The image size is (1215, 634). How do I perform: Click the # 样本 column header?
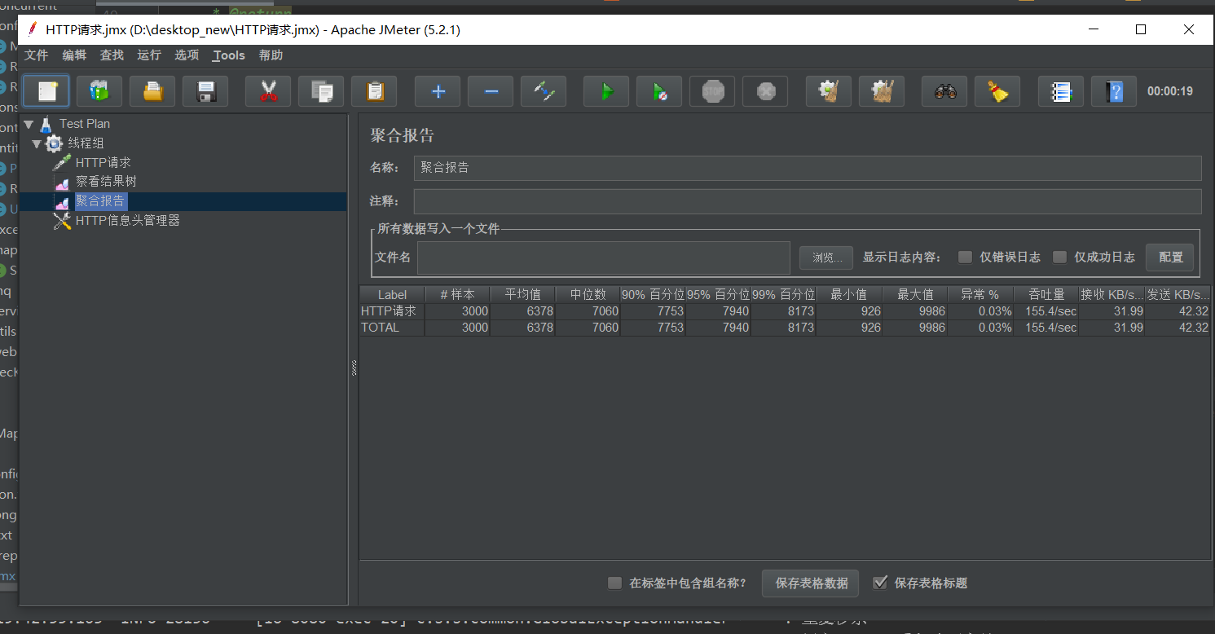point(457,295)
